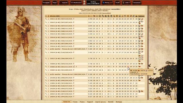Click the Smithy column header icon

[108, 16]
